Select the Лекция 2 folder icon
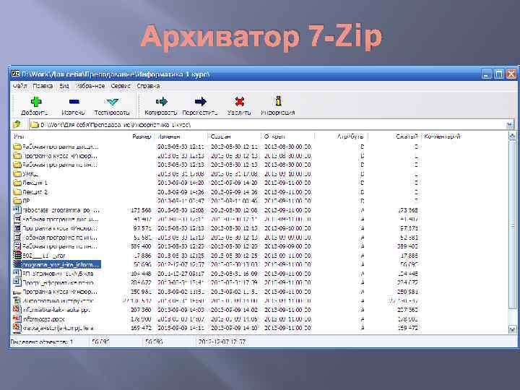520x390 pixels. pos(17,191)
